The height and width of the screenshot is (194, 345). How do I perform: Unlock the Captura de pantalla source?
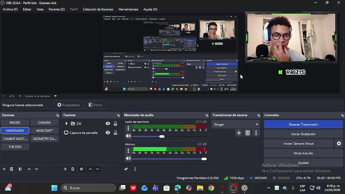(x=115, y=133)
